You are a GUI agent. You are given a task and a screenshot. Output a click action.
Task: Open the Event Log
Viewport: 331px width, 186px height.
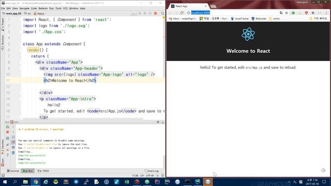[152, 171]
